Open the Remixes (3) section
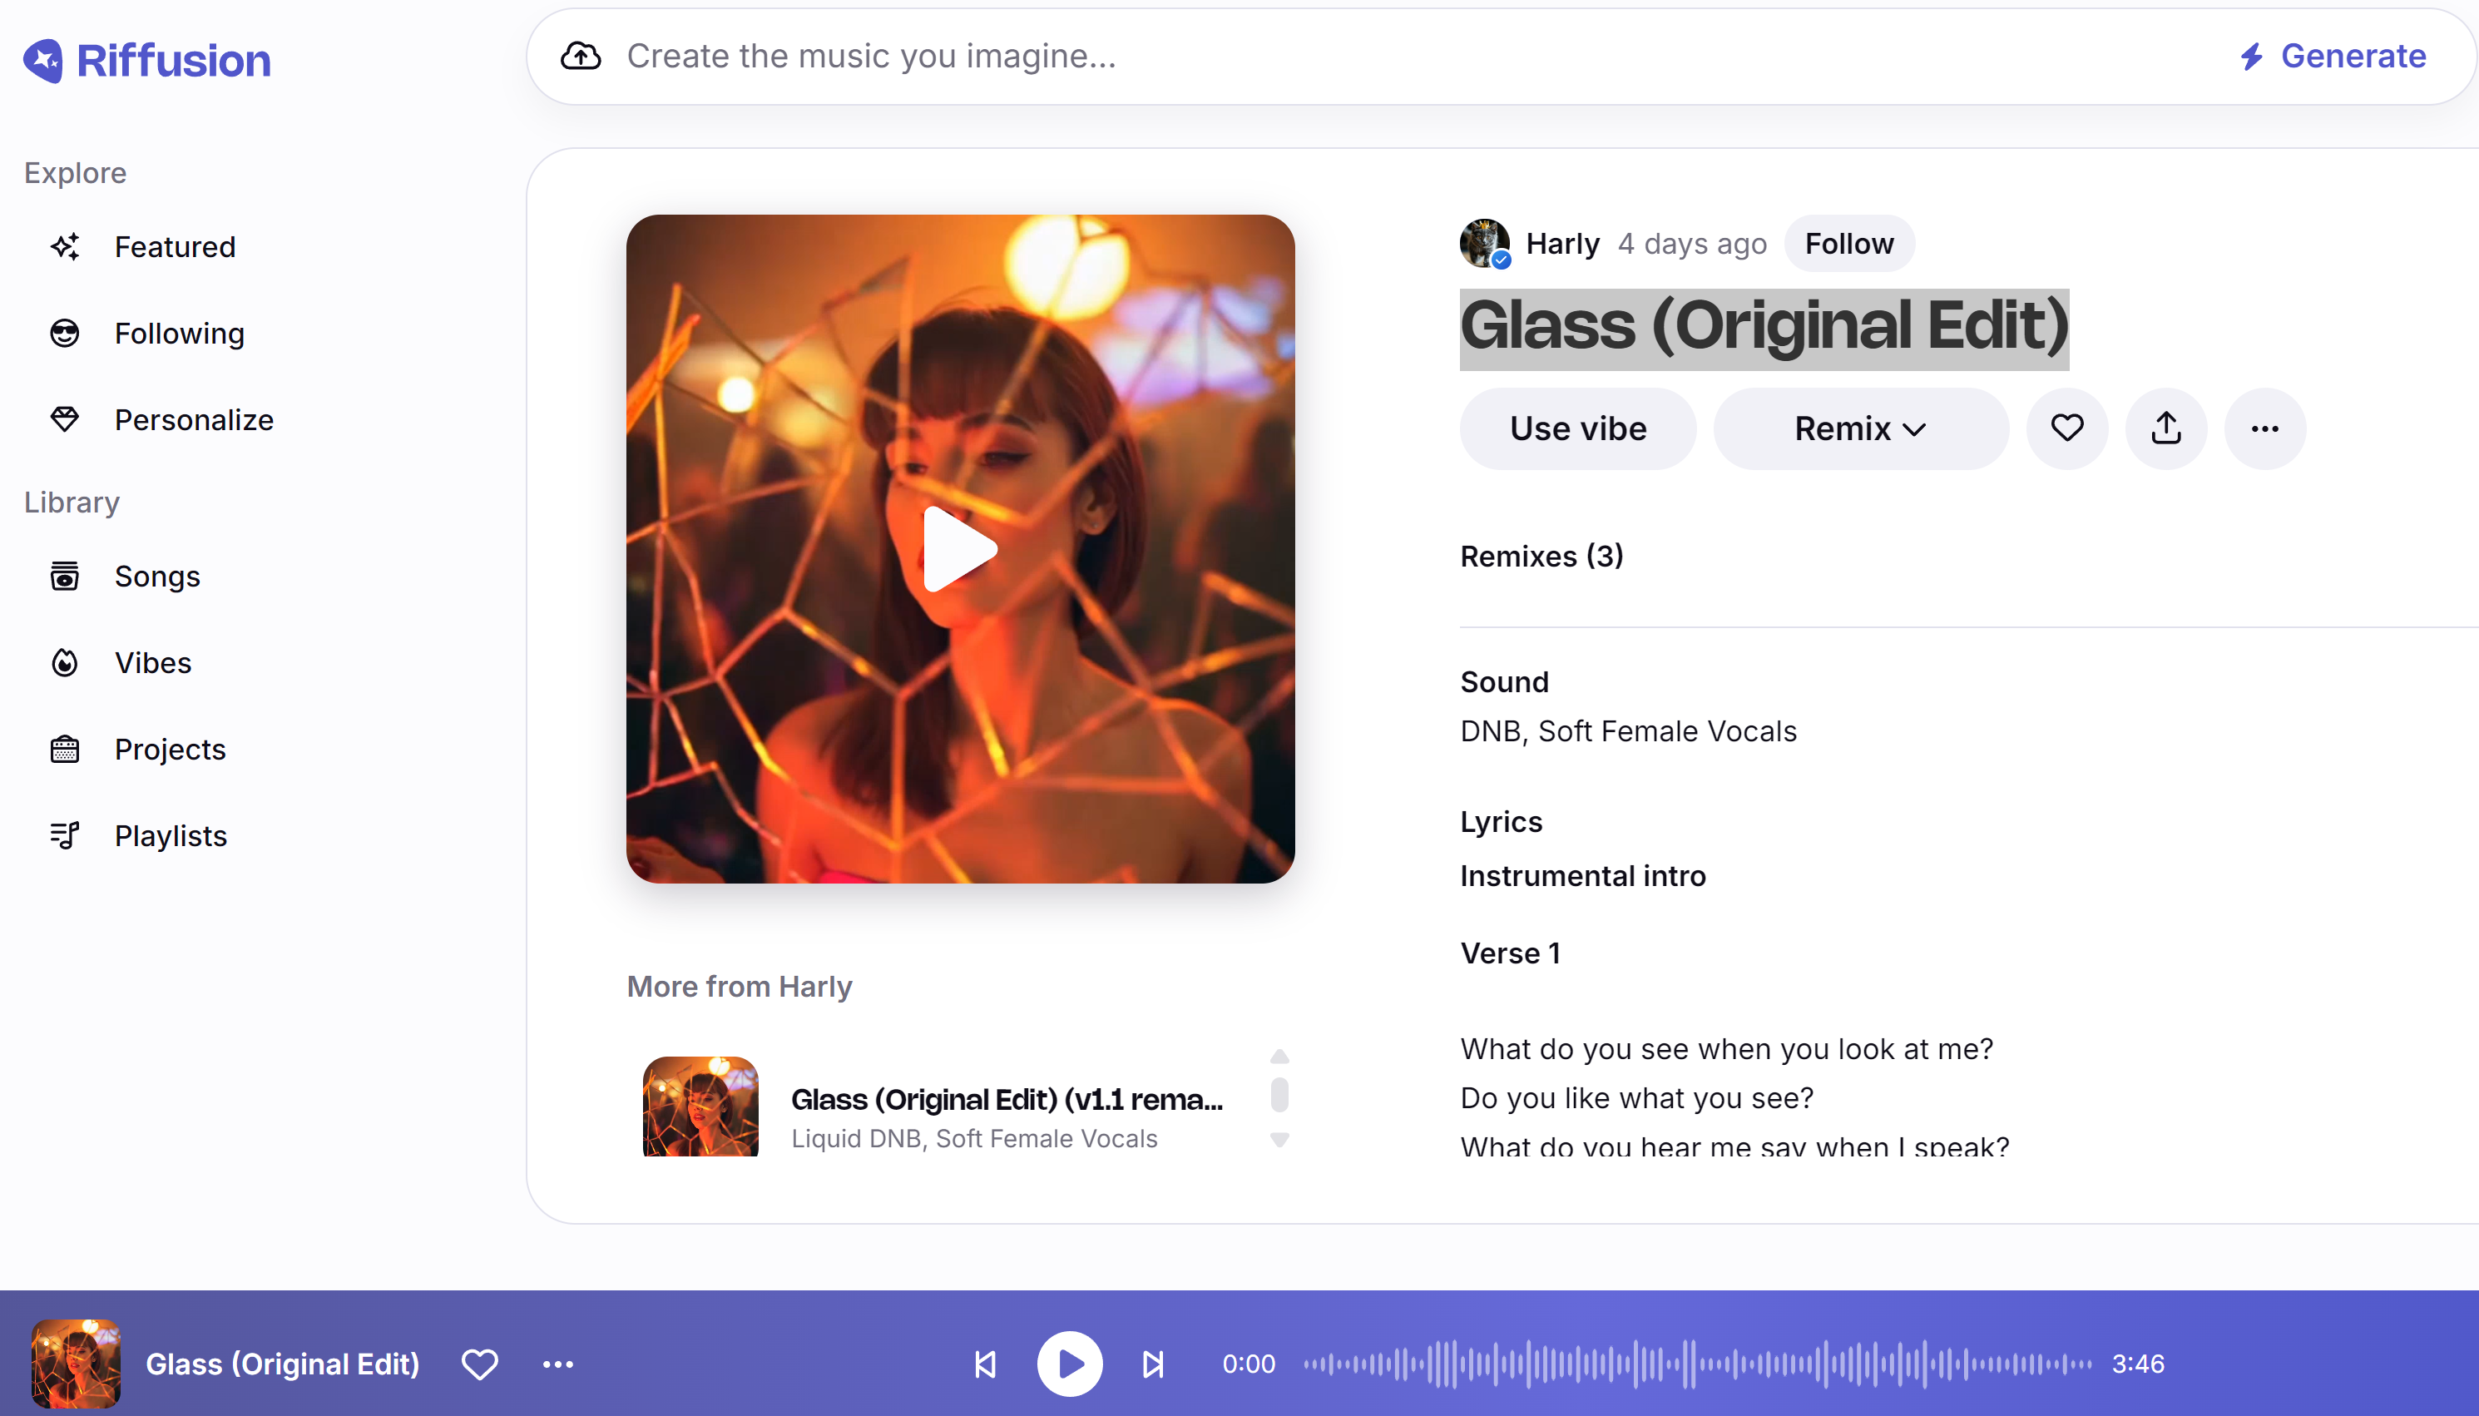Screen dimensions: 2479x1416 (1541, 557)
